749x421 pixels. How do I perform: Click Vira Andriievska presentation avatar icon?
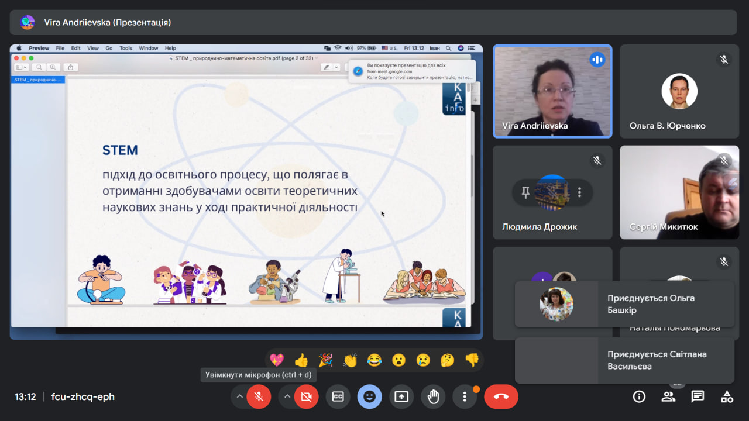[28, 23]
